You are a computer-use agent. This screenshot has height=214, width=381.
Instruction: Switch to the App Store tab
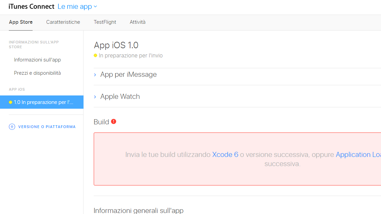[21, 22]
